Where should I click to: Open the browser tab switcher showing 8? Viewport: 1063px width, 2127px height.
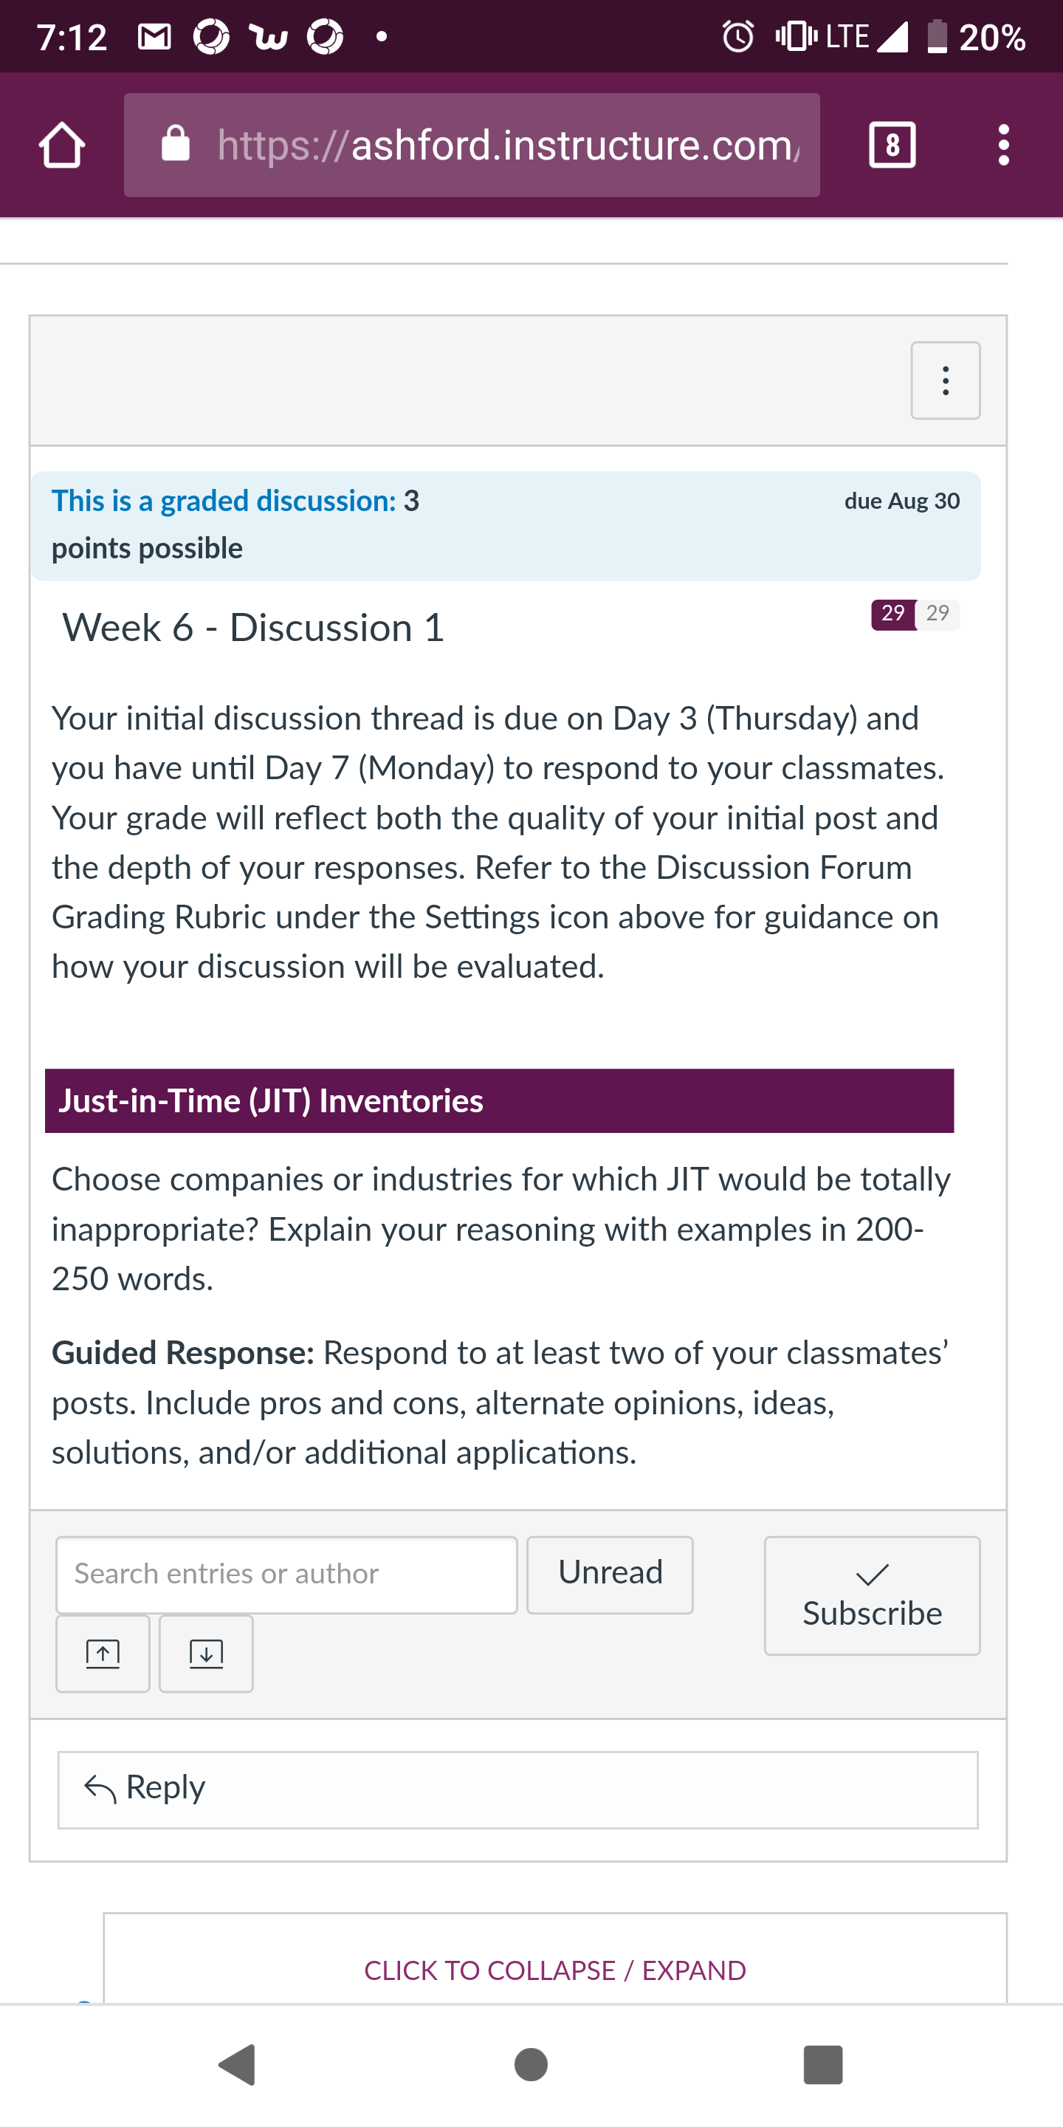[x=892, y=145]
